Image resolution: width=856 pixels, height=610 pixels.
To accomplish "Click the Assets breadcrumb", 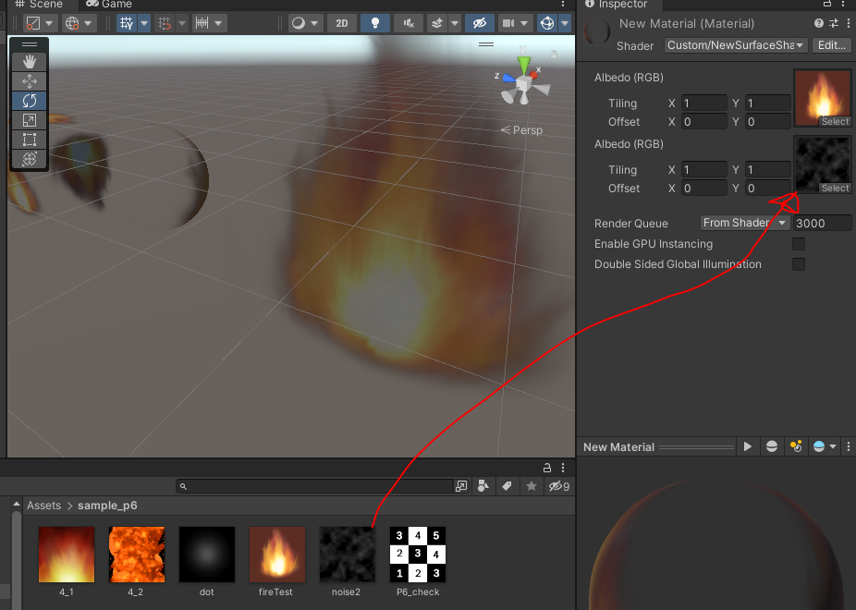I will point(43,506).
